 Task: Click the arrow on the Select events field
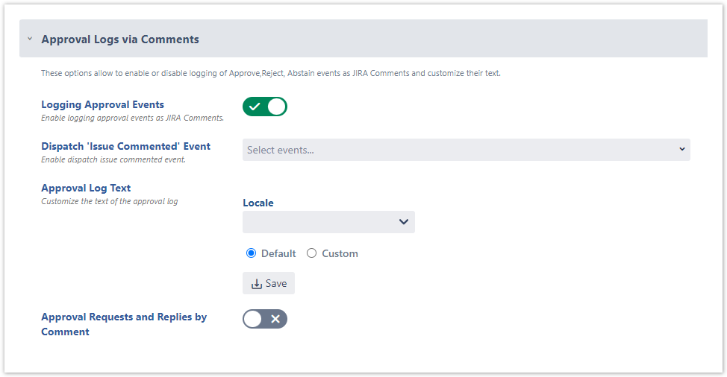tap(681, 149)
